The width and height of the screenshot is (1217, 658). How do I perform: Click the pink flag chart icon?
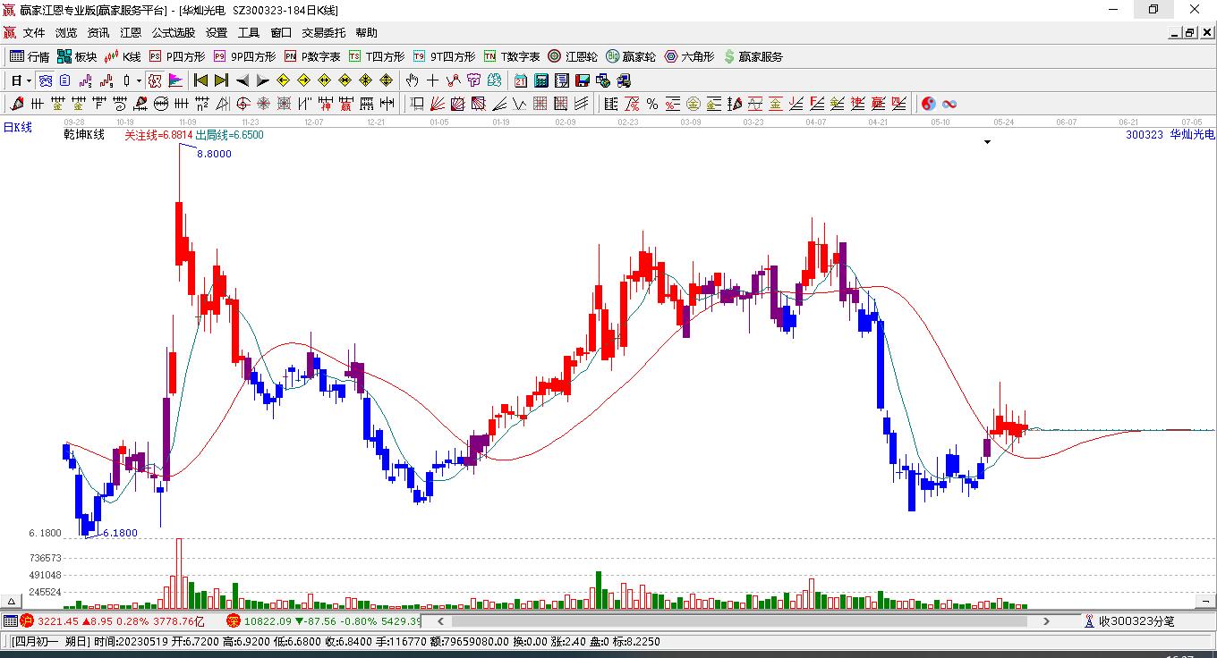coord(175,80)
